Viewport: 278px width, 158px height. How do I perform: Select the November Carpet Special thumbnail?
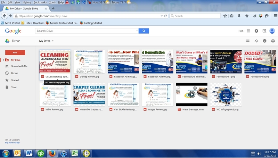[x=89, y=94]
